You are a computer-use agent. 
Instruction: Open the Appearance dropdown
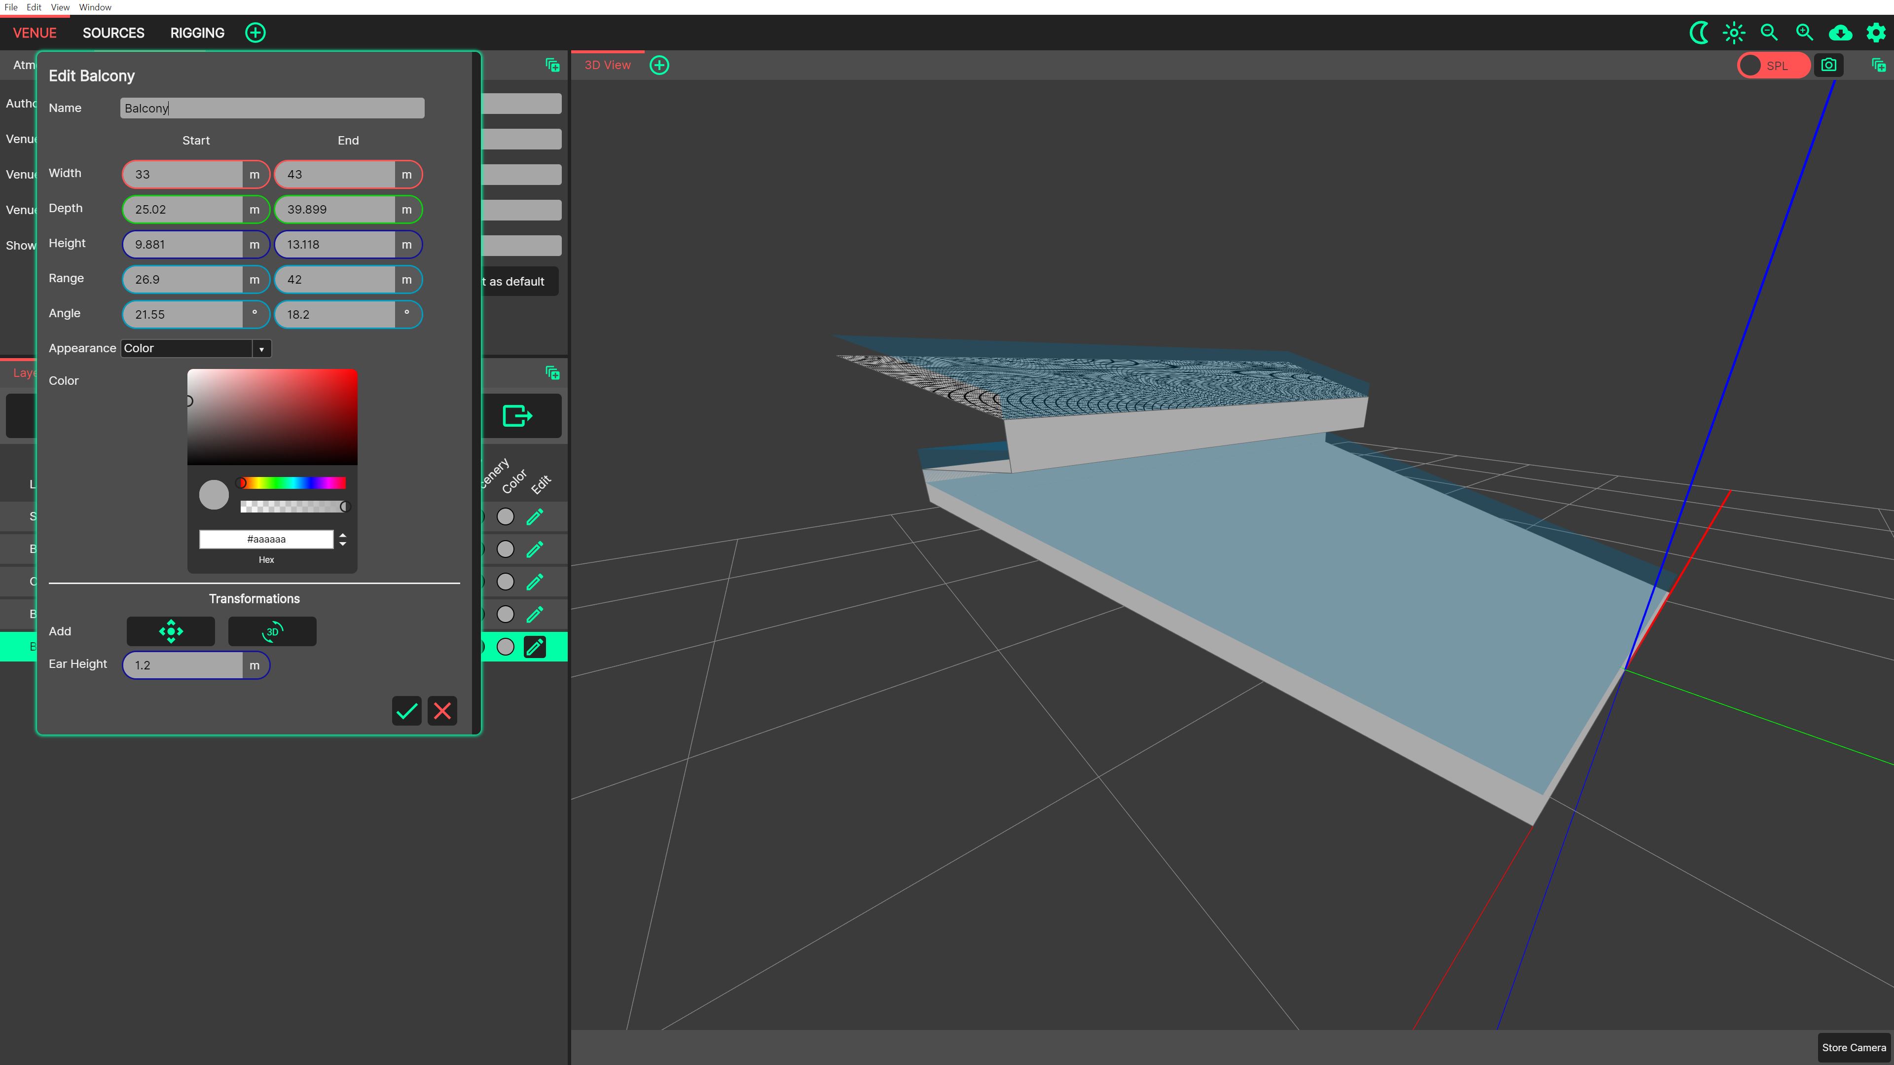pyautogui.click(x=196, y=349)
